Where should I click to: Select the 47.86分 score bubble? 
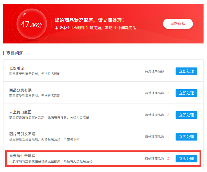32,24
